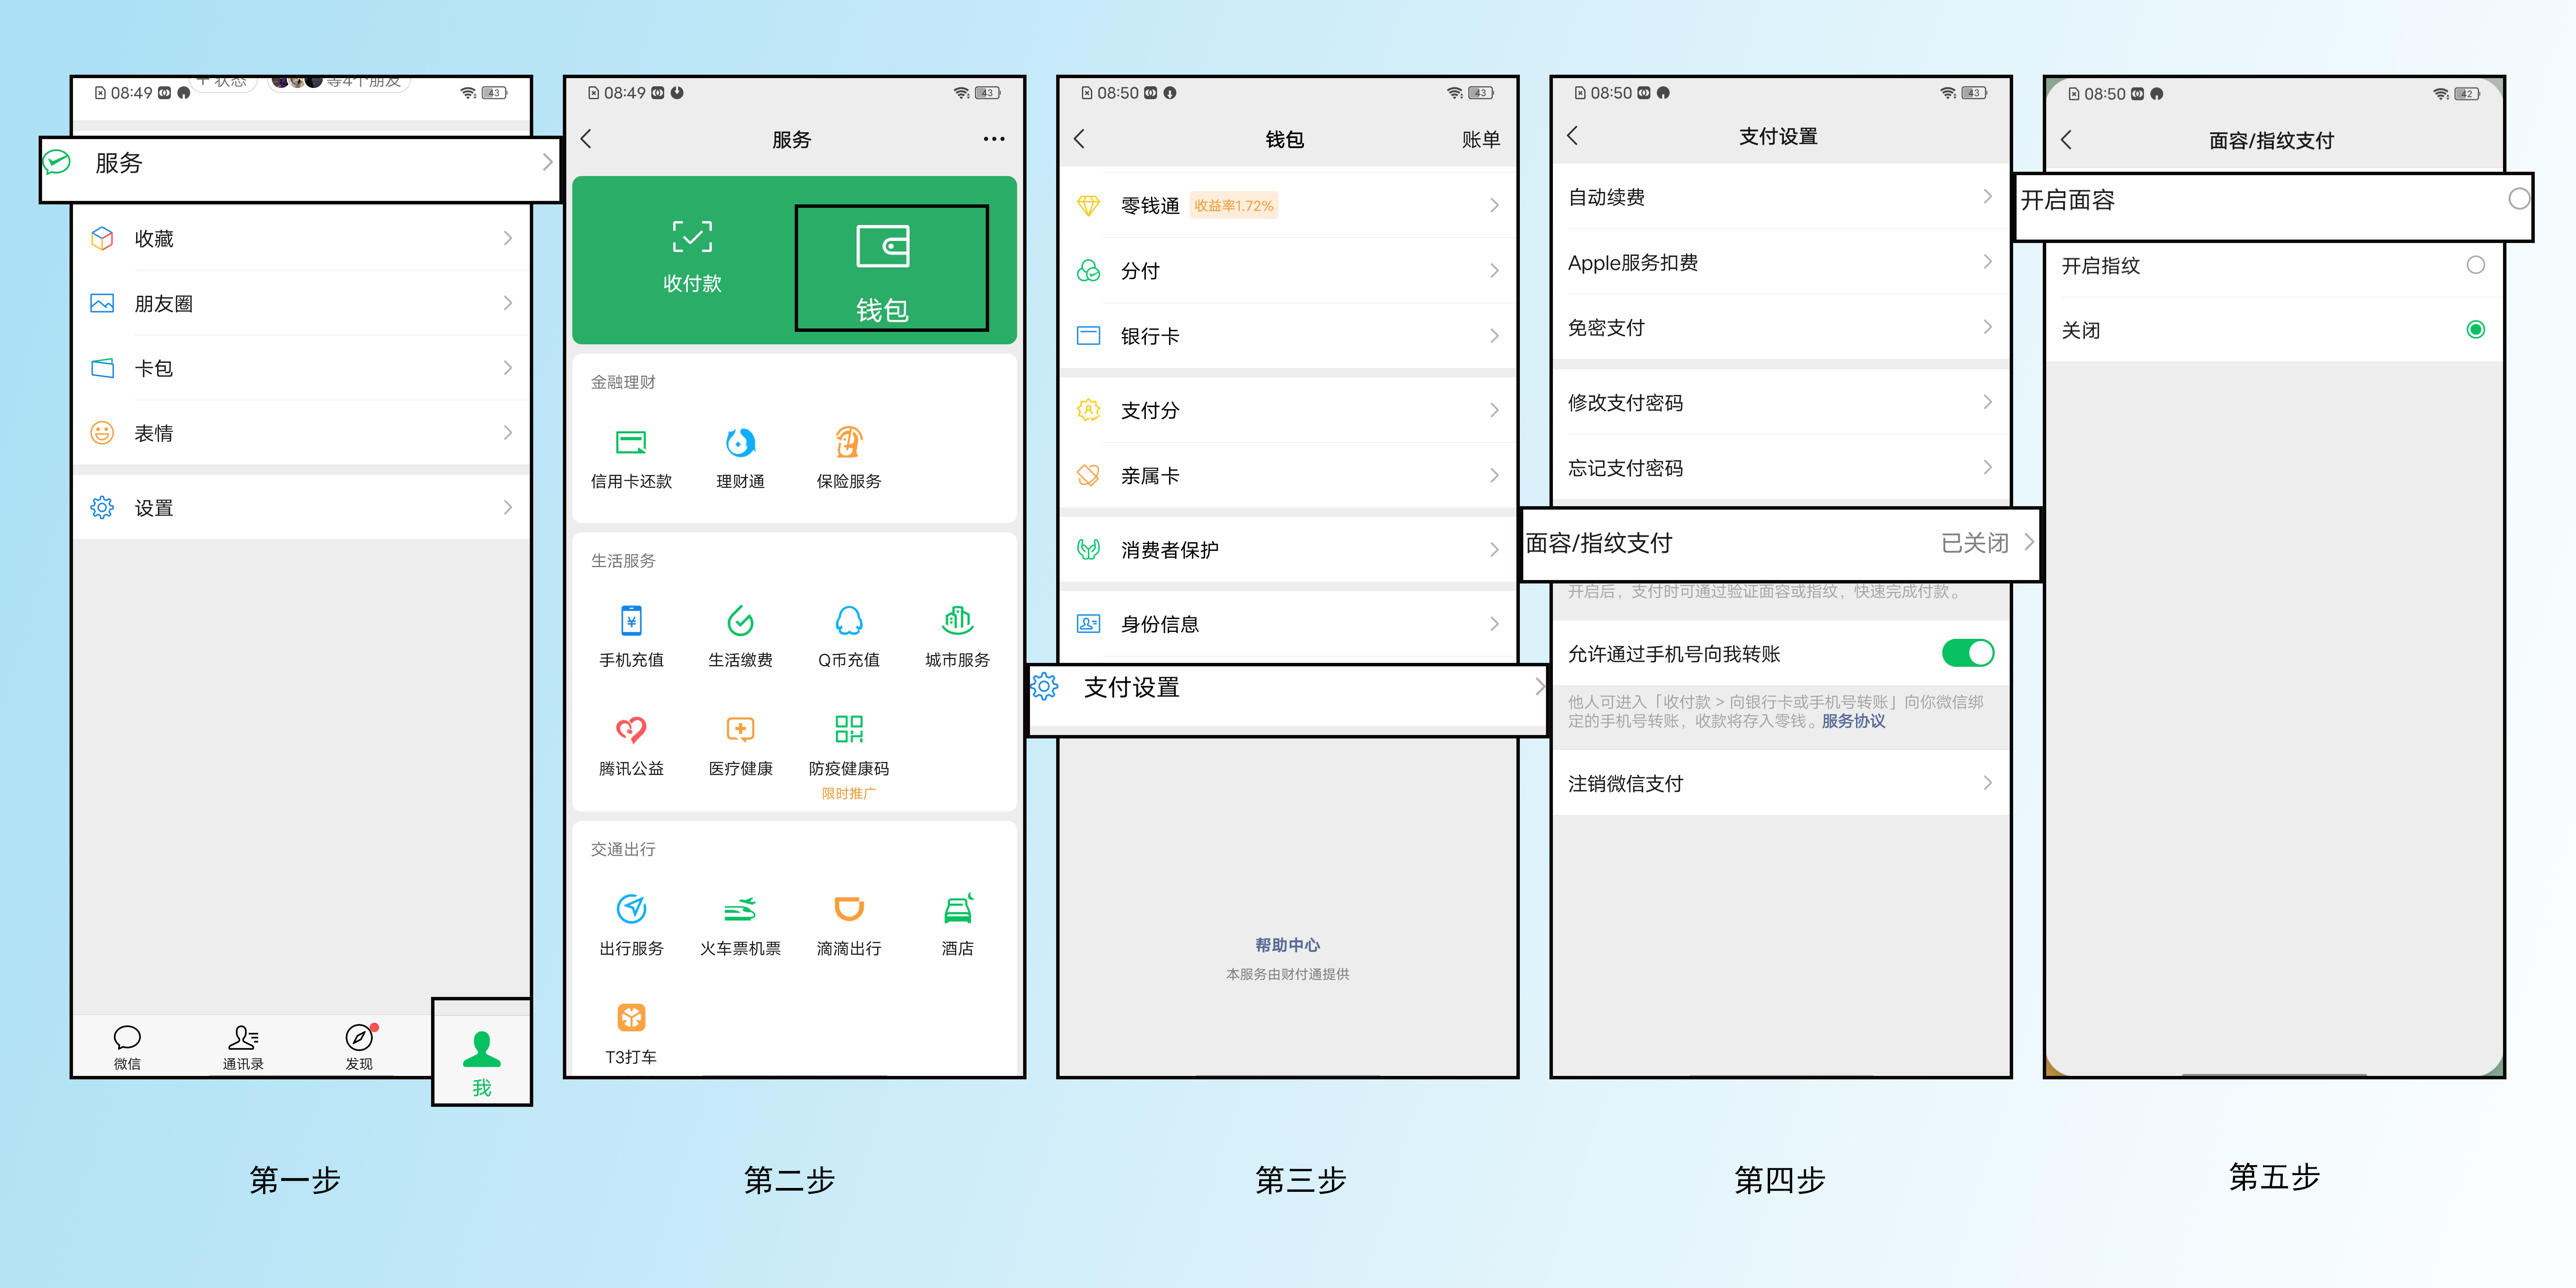Toggle 允许通过手机号向我转账 switch
Image resolution: width=2576 pixels, height=1288 pixels.
coord(1967,653)
